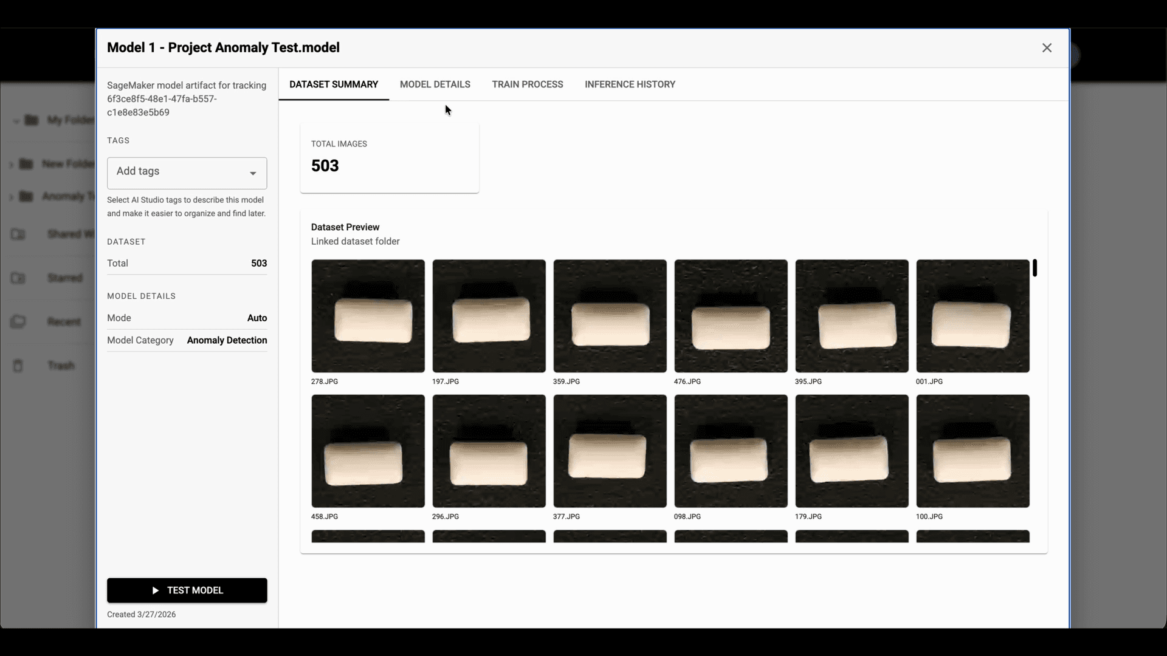Open the TRAIN PROCESS tab
This screenshot has height=656, width=1167.
[527, 84]
